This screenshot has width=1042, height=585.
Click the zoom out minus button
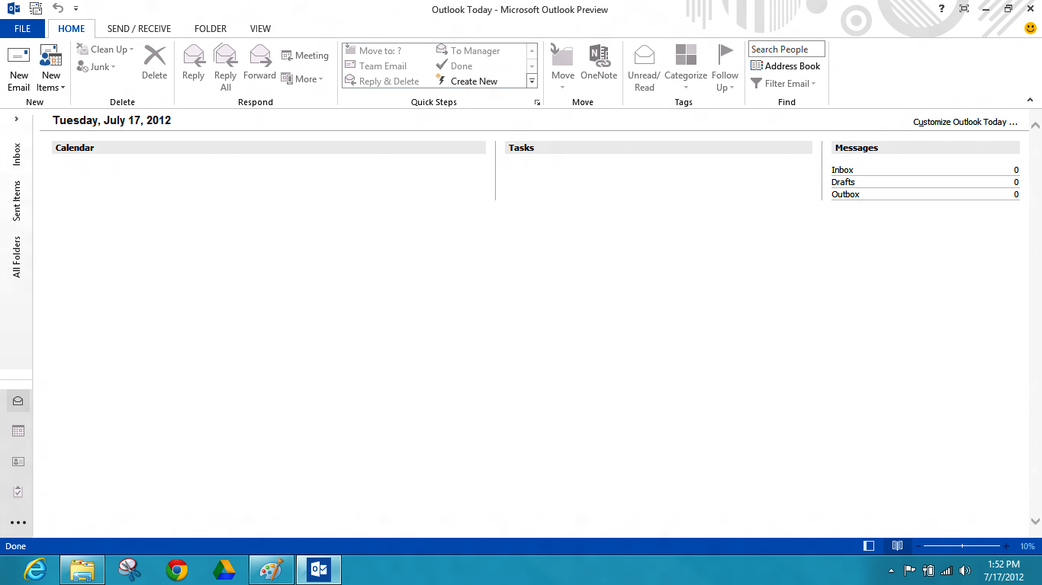click(918, 546)
